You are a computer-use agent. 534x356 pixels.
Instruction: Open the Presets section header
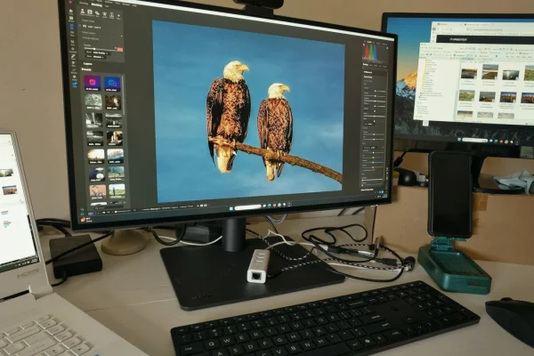tap(86, 69)
